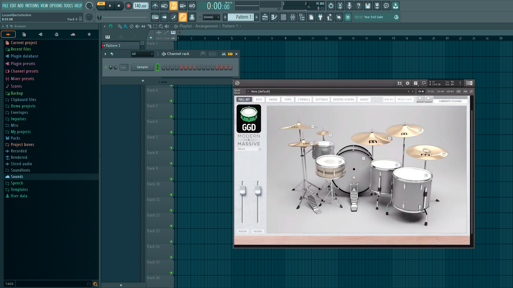This screenshot has height=288, width=513.
Task: Open the playlist view icon
Action: coord(265,17)
